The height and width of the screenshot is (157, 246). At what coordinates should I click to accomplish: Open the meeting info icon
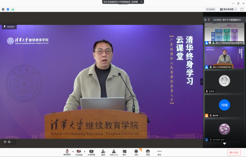click(3, 9)
